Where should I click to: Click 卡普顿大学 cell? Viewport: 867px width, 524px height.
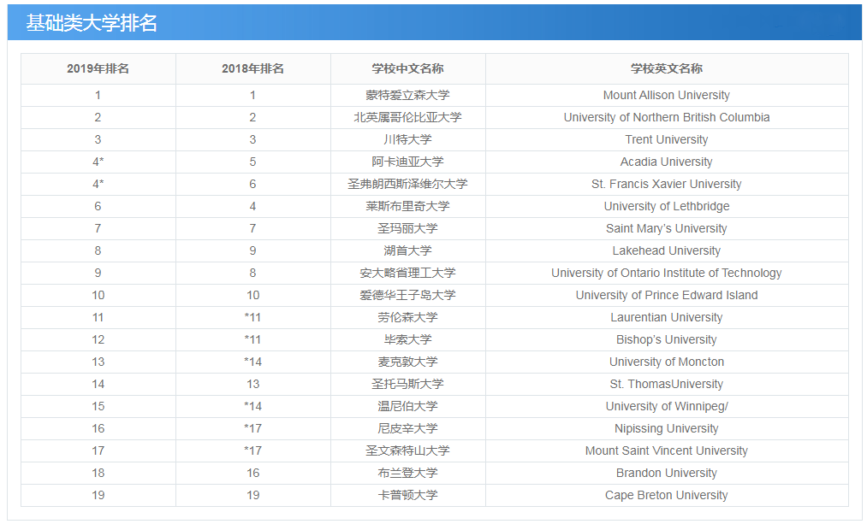point(407,495)
